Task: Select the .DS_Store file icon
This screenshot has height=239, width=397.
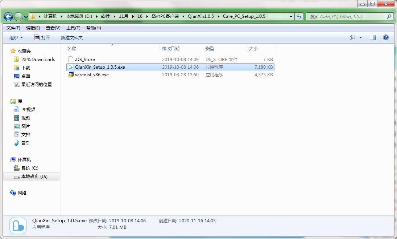Action: click(71, 59)
